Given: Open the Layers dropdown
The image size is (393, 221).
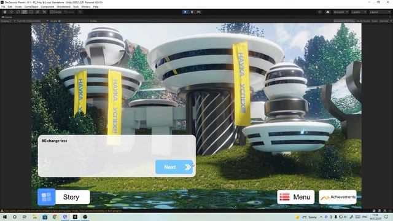Looking at the screenshot, I should pos(359,12).
